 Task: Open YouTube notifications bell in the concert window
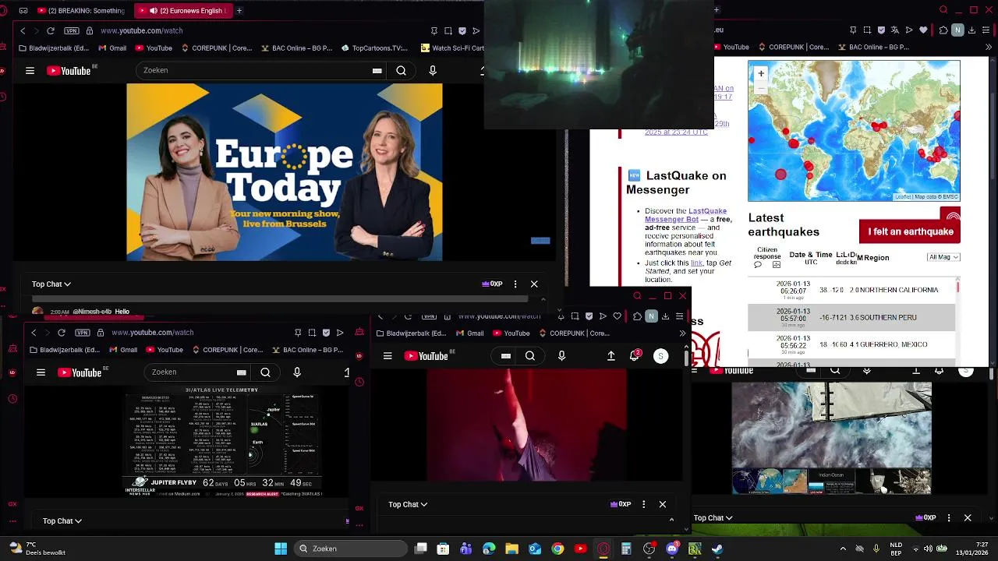coord(635,356)
